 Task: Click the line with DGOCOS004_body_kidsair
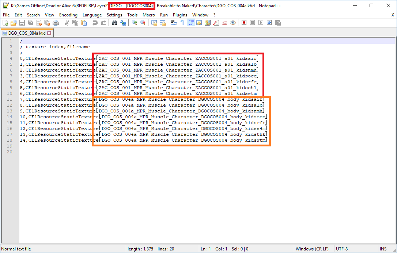142,99
